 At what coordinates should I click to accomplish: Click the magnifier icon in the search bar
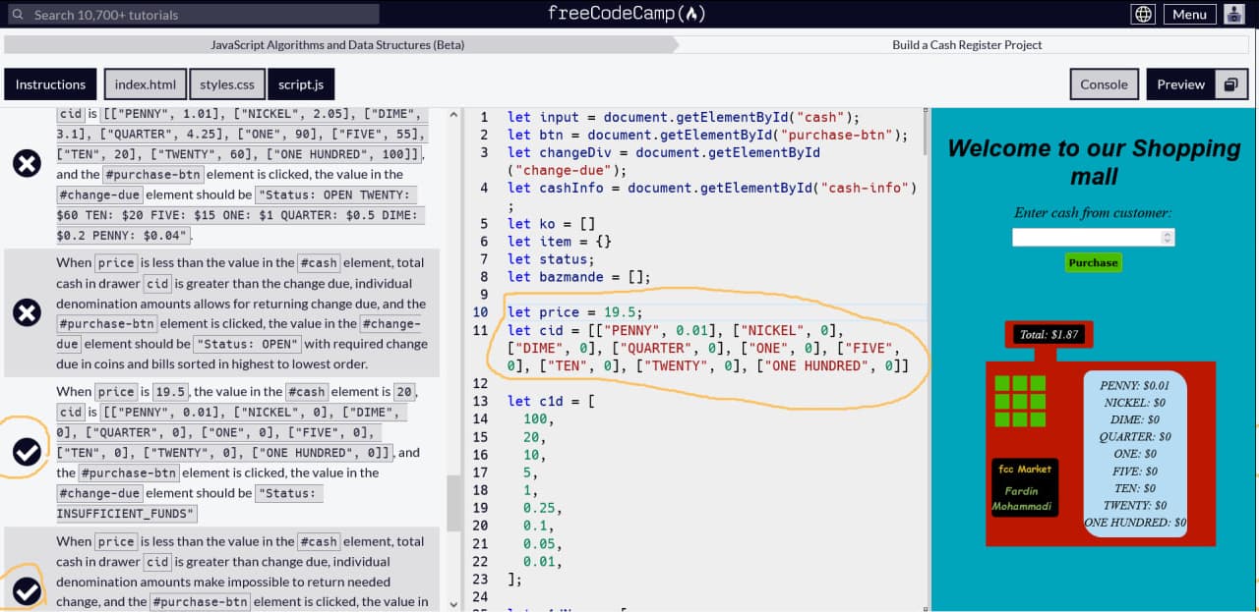pos(18,15)
